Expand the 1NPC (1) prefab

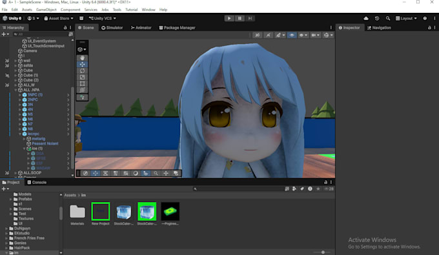coord(20,95)
